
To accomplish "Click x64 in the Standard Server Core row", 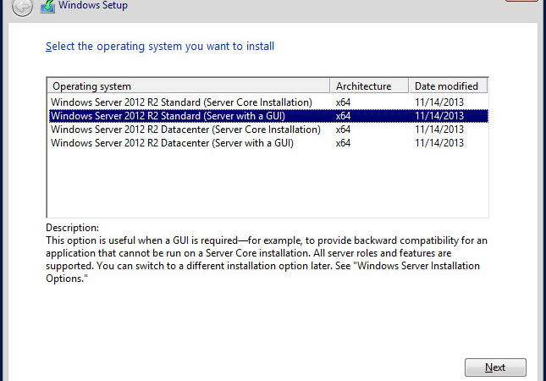I will pyautogui.click(x=343, y=102).
